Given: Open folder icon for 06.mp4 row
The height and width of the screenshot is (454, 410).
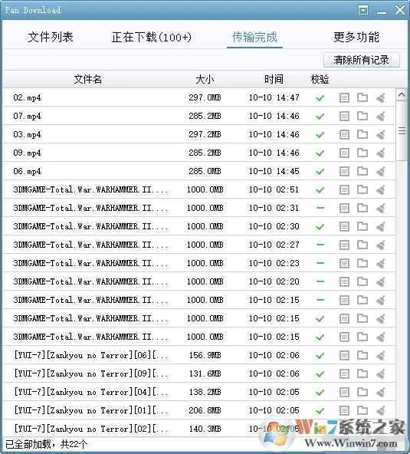Looking at the screenshot, I should tap(362, 172).
